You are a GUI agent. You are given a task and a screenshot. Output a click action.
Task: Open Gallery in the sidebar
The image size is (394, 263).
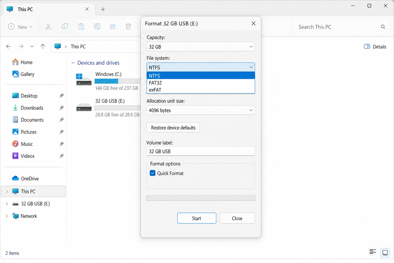pos(23,74)
